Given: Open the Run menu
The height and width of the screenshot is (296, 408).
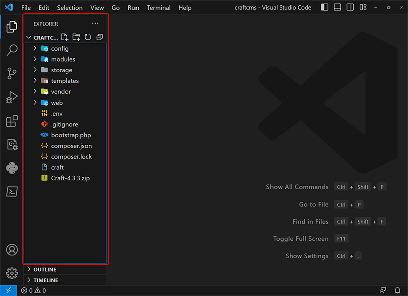Looking at the screenshot, I should 133,8.
